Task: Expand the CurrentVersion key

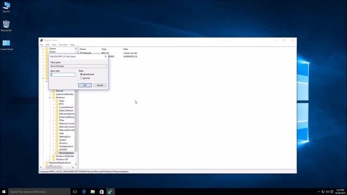Action: coord(54,107)
